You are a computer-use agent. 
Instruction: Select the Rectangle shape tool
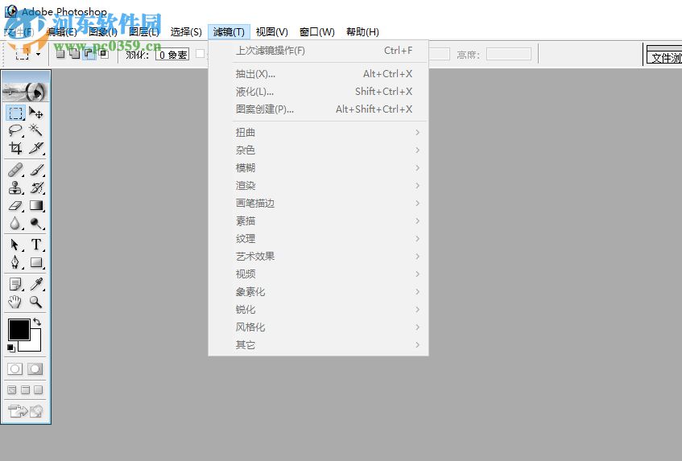point(36,262)
